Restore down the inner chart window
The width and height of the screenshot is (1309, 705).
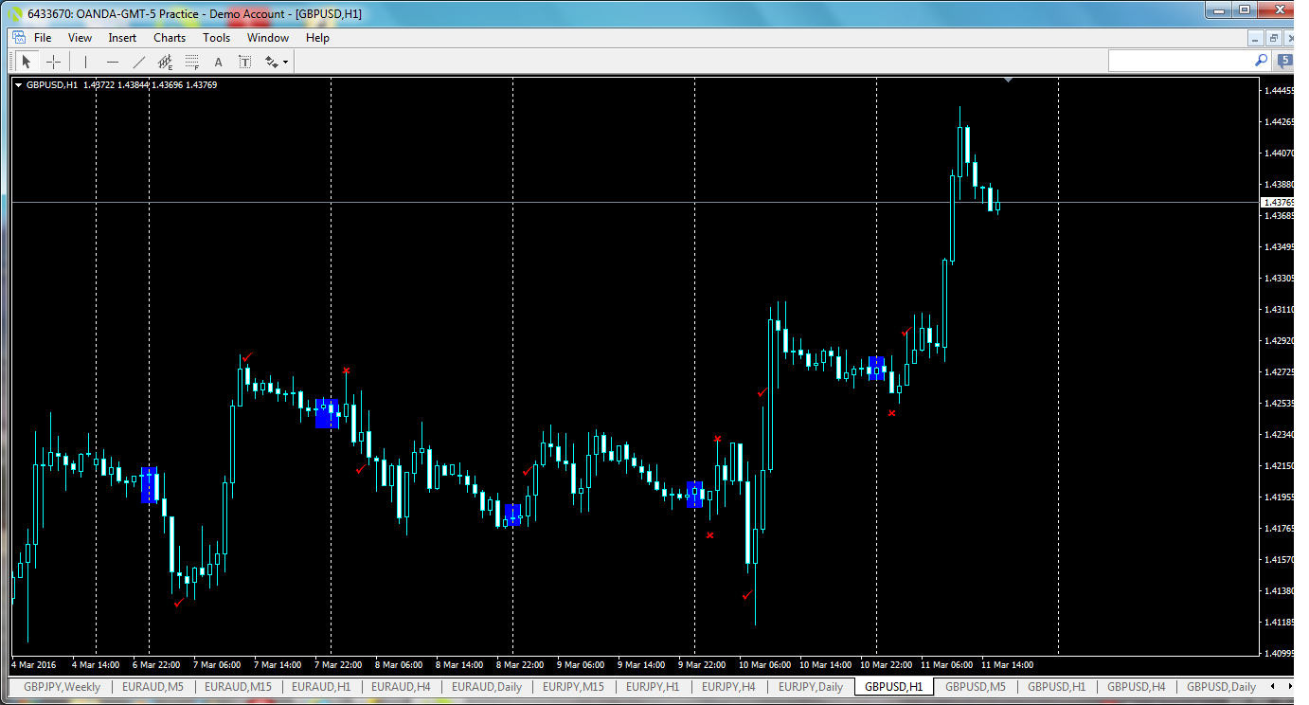pos(1274,38)
